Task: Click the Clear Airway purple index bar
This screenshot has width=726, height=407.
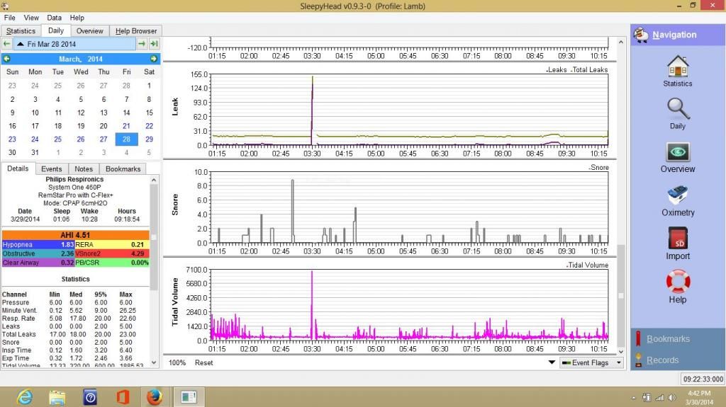Action: coord(38,262)
